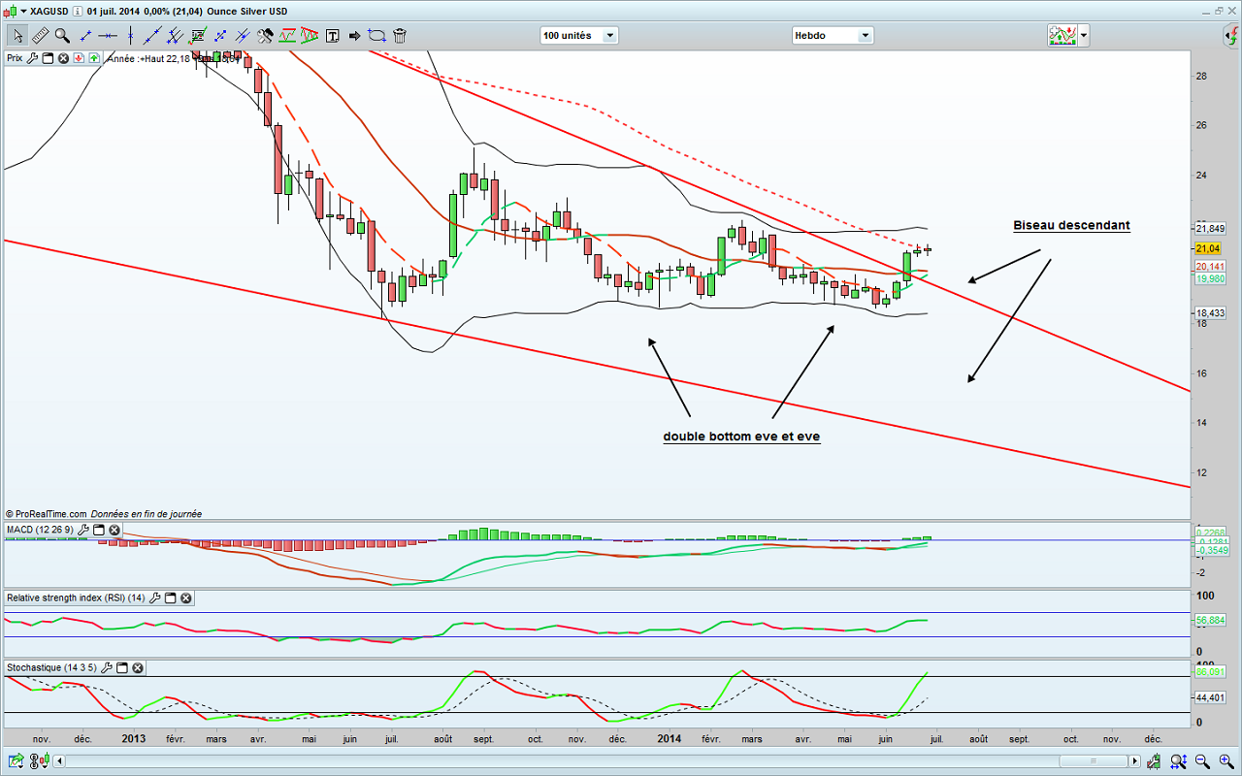Close the Stochastique indicator panel
Viewport: 1242px width, 776px height.
pos(138,668)
